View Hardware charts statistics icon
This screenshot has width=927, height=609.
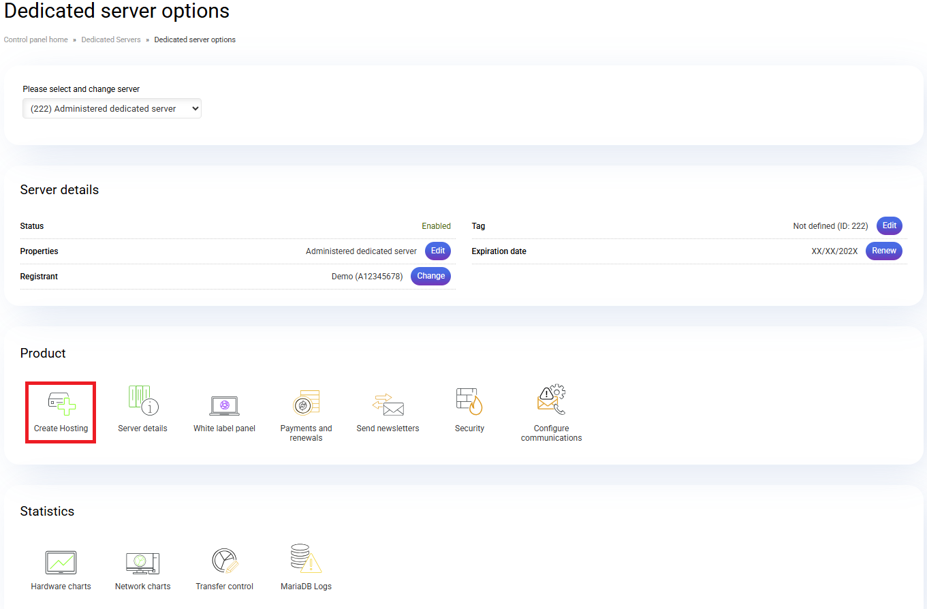click(x=61, y=563)
